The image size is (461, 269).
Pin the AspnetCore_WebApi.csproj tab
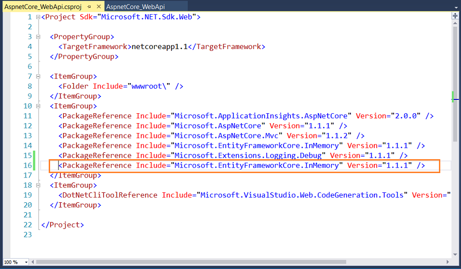coord(89,6)
